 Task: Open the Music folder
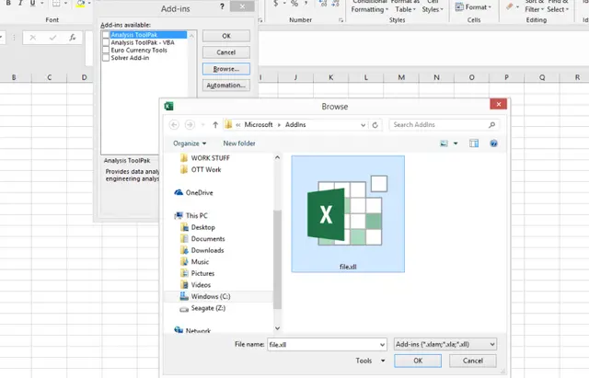click(x=194, y=262)
